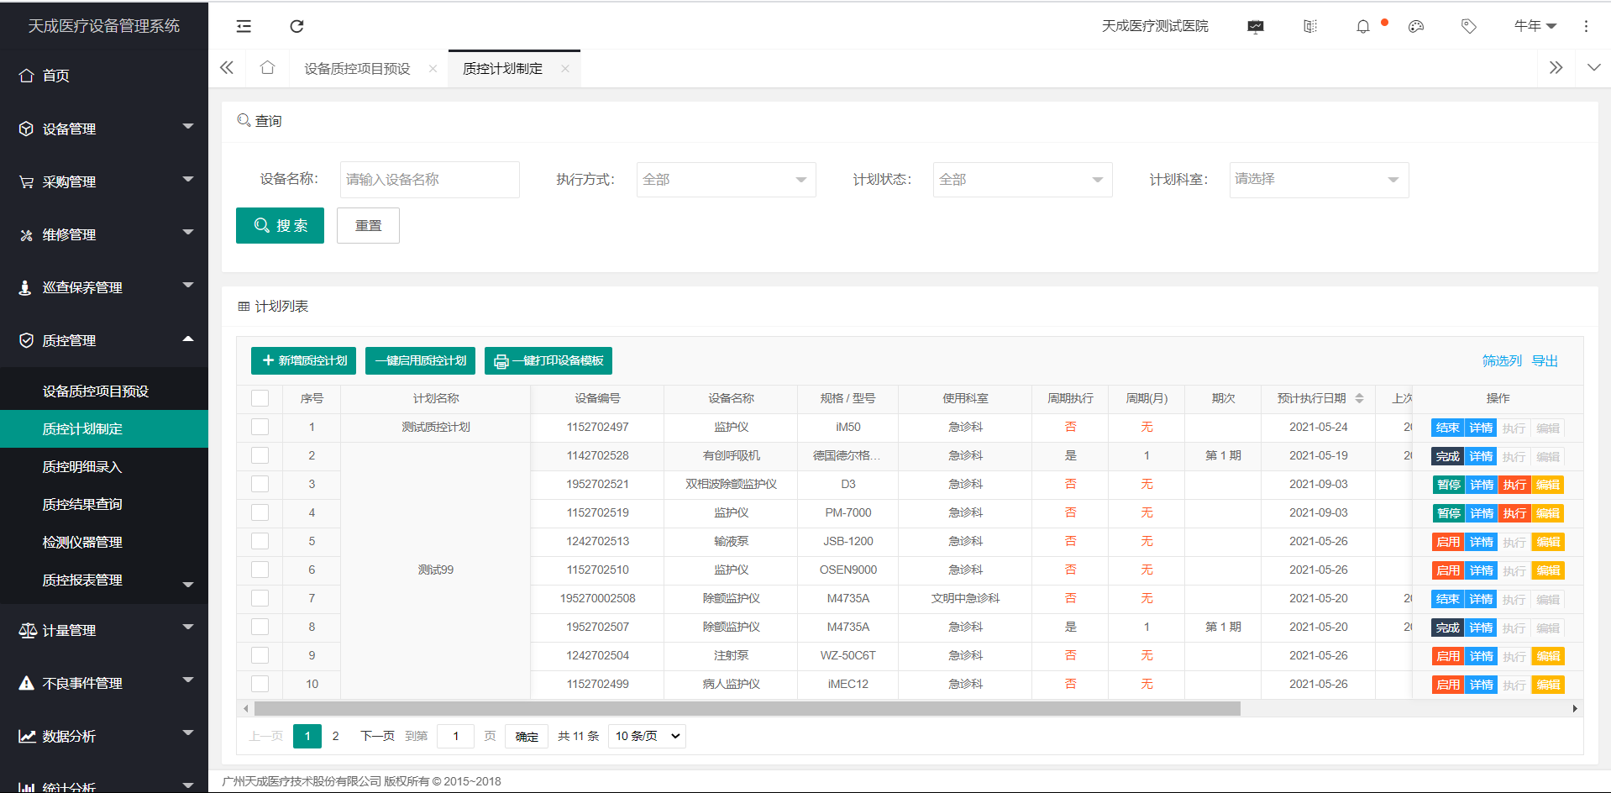Expand 设备管理 sidebar menu
Viewport: 1611px width, 793px height.
(x=104, y=129)
